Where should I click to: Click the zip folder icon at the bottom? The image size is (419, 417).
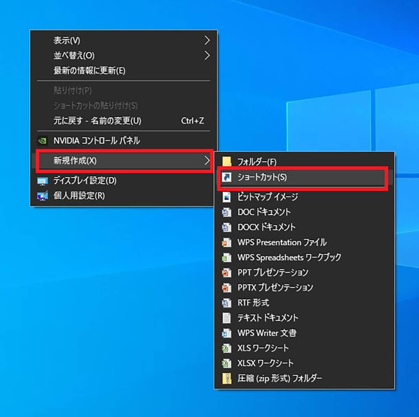[227, 378]
